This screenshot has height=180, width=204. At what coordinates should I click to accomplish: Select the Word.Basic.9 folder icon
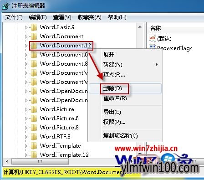click(x=34, y=27)
